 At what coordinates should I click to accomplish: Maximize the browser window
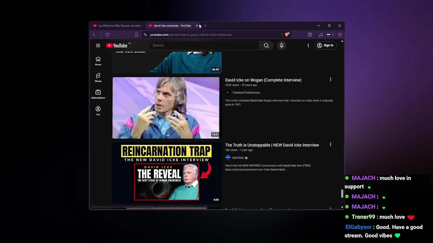(x=329, y=26)
